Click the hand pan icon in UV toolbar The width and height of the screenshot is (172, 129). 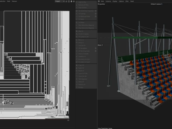click(x=71, y=1)
